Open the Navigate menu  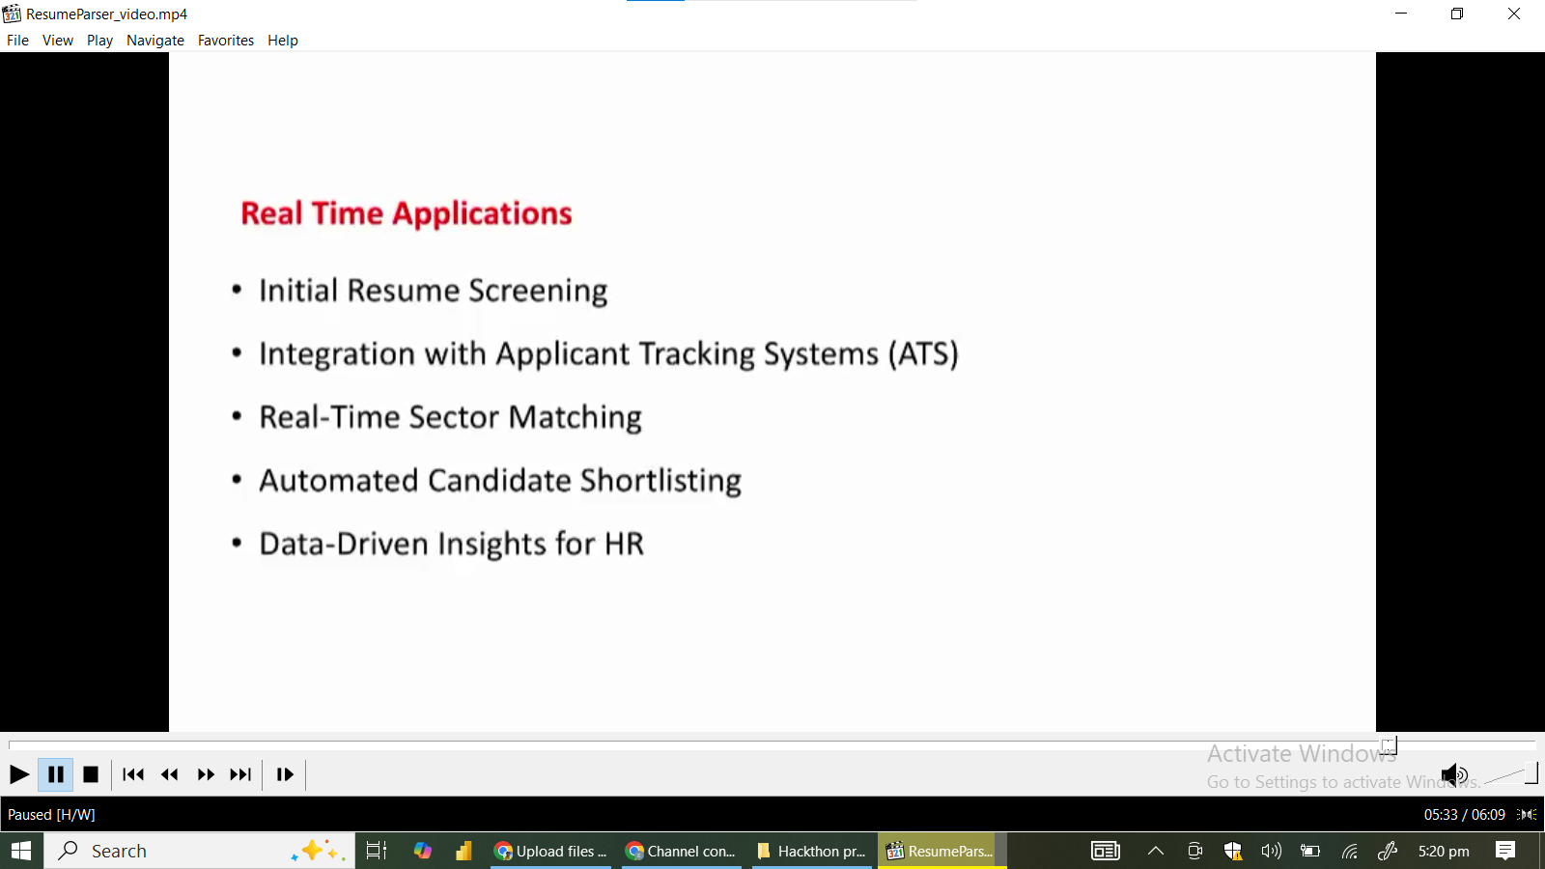click(155, 41)
